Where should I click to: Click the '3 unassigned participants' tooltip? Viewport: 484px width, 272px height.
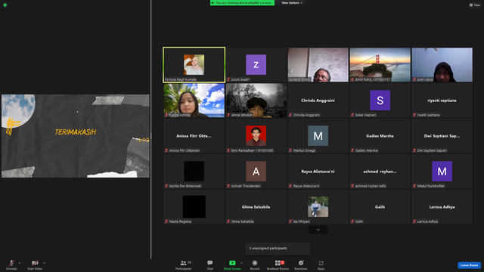point(278,249)
